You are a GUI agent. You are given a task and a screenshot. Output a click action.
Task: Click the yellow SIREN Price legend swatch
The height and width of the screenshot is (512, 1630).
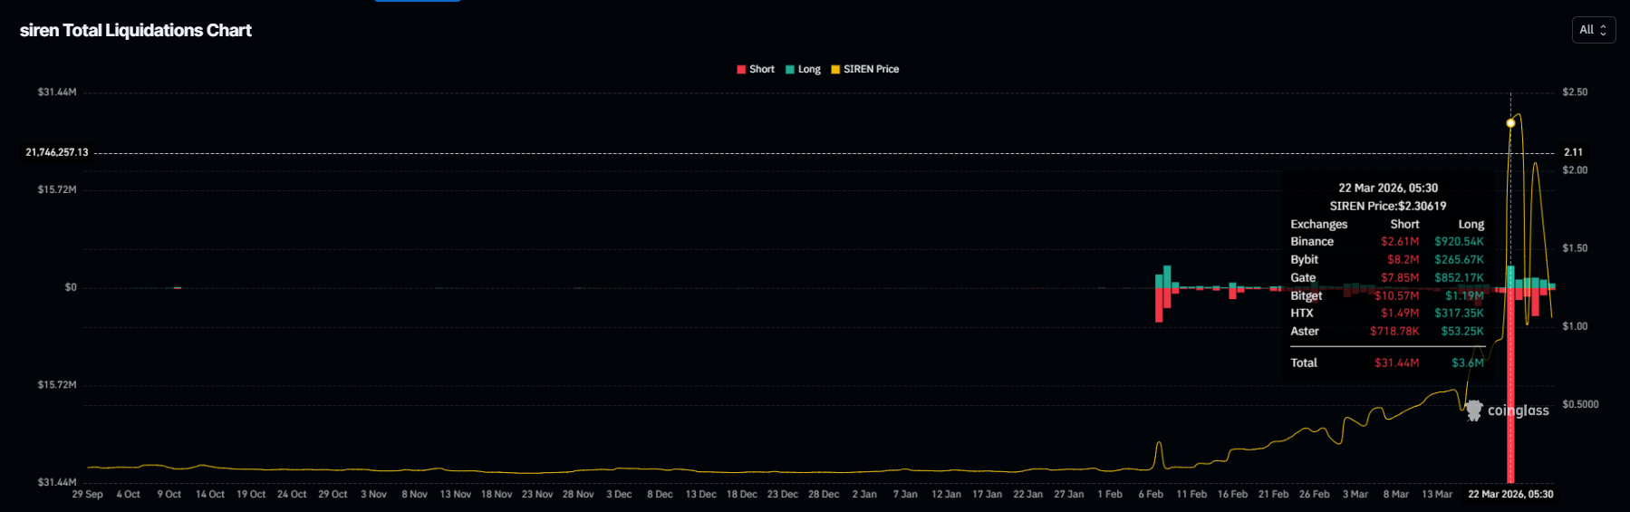click(835, 69)
